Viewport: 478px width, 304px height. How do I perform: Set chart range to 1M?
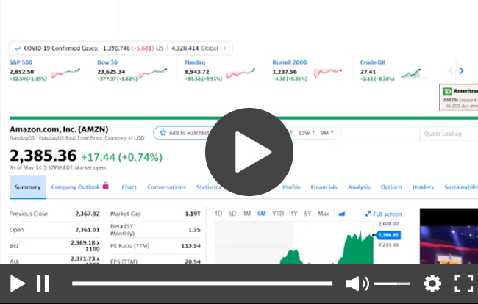click(x=247, y=214)
